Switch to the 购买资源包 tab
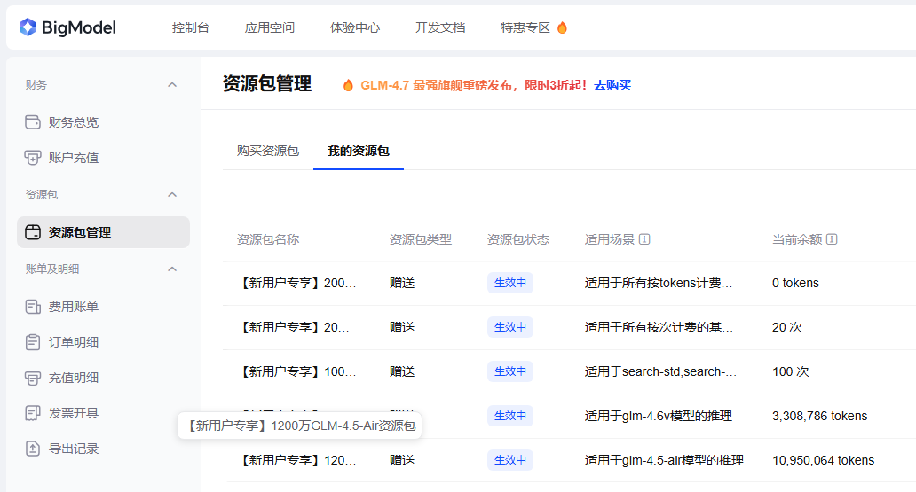 267,152
